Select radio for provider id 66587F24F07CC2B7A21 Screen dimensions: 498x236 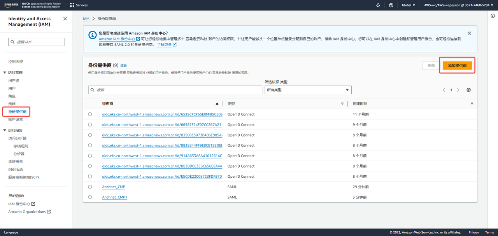click(90, 125)
